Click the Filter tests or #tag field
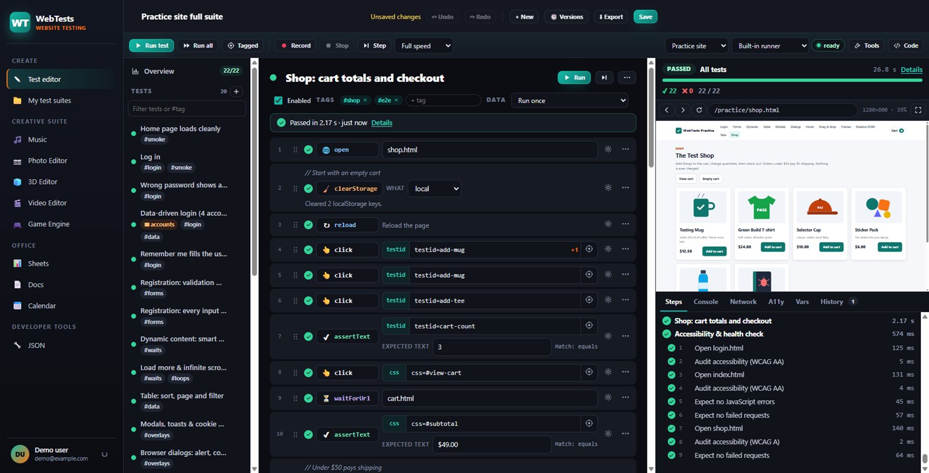929x473 pixels. point(187,109)
